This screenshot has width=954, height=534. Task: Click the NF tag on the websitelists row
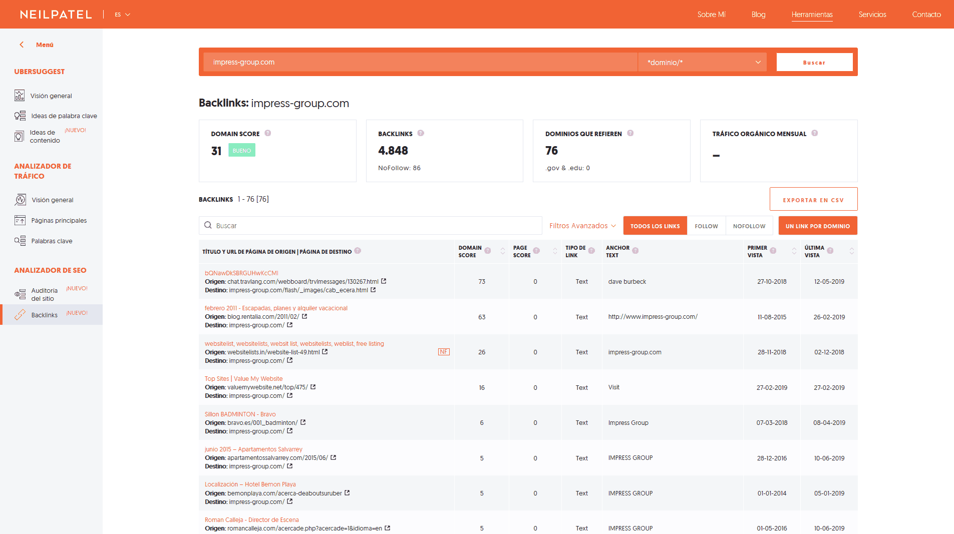[x=444, y=352]
